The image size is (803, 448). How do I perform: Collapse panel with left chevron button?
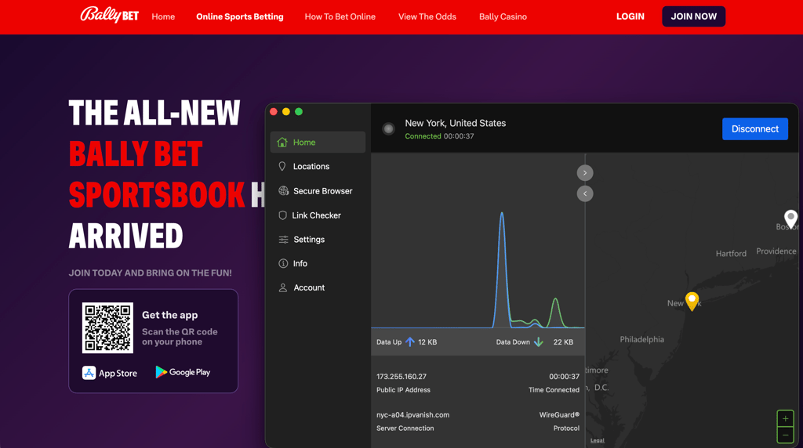585,193
